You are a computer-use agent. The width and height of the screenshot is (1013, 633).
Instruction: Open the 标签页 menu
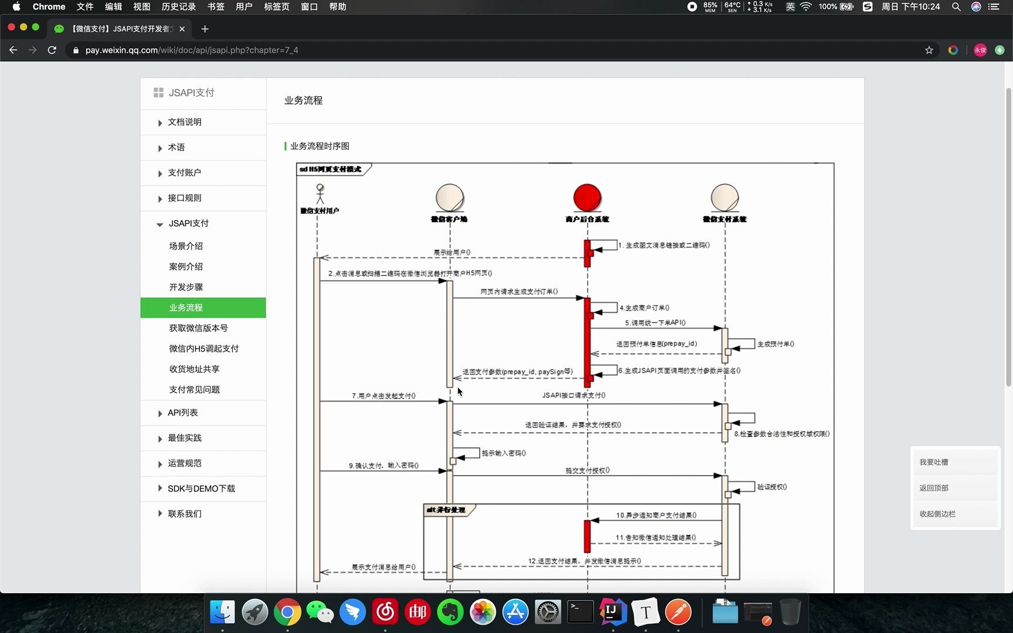click(277, 7)
